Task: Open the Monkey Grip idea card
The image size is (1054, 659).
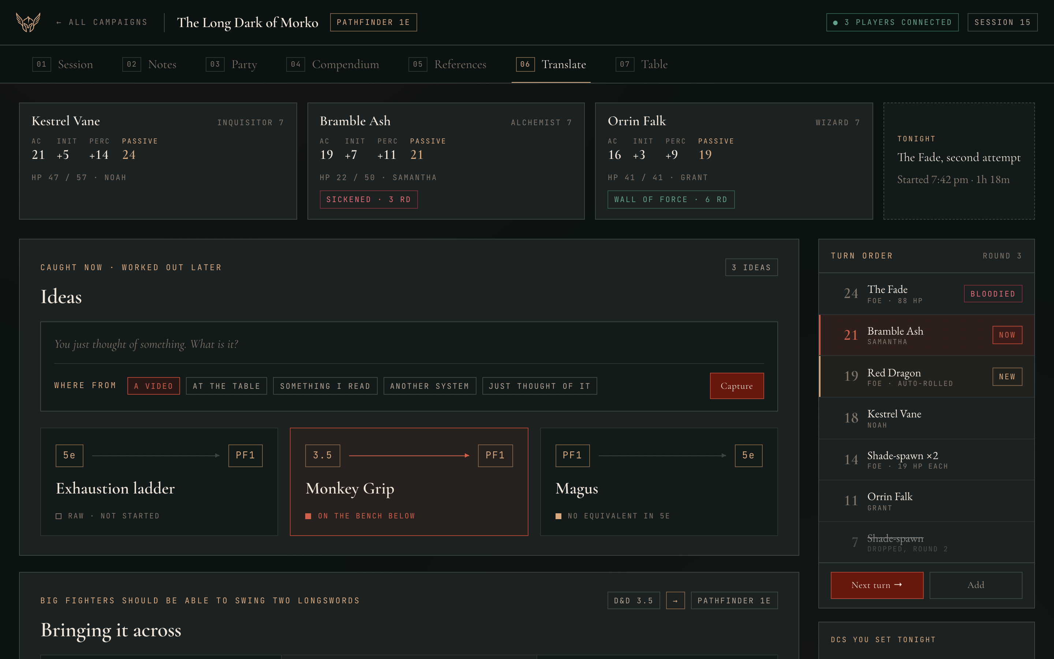Action: (409, 481)
